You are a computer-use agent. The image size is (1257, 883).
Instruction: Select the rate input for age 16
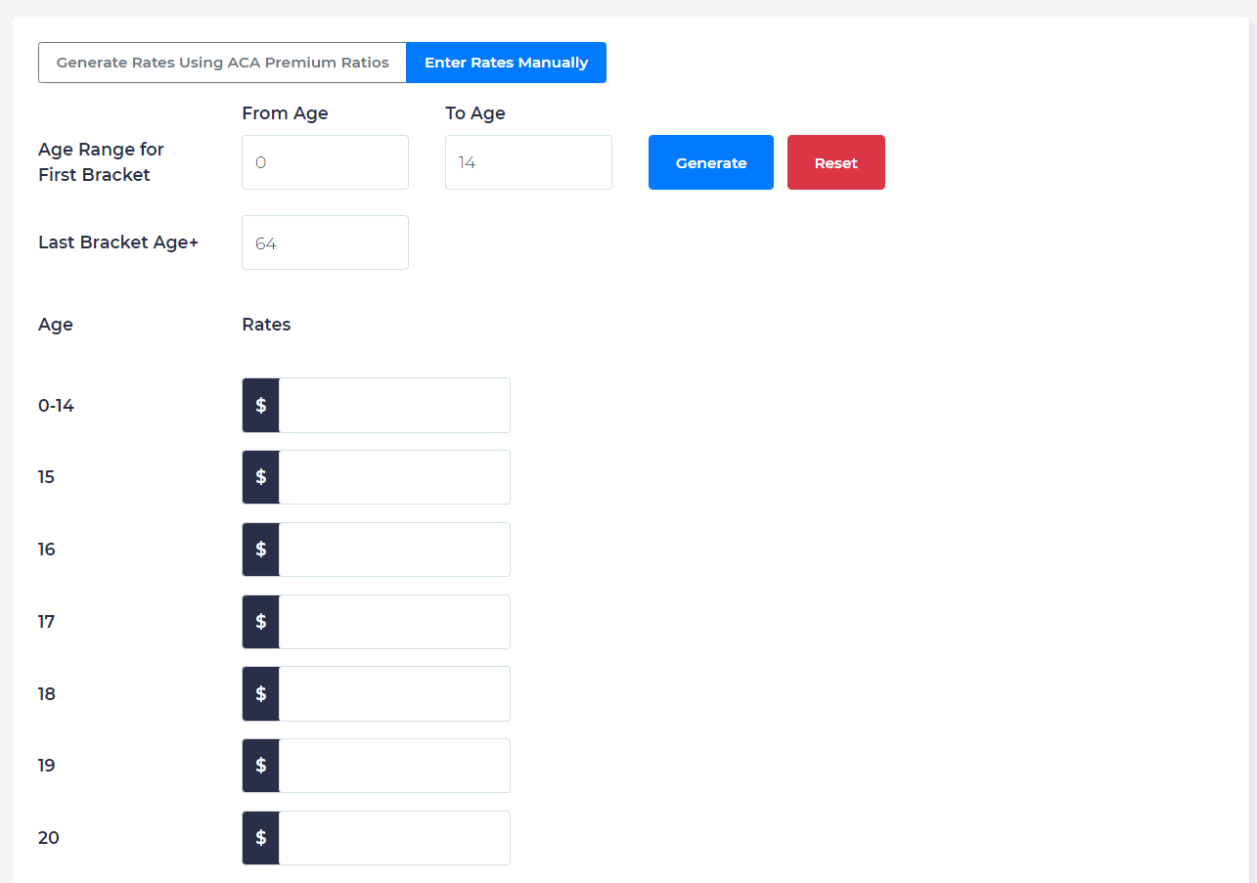[x=394, y=550]
